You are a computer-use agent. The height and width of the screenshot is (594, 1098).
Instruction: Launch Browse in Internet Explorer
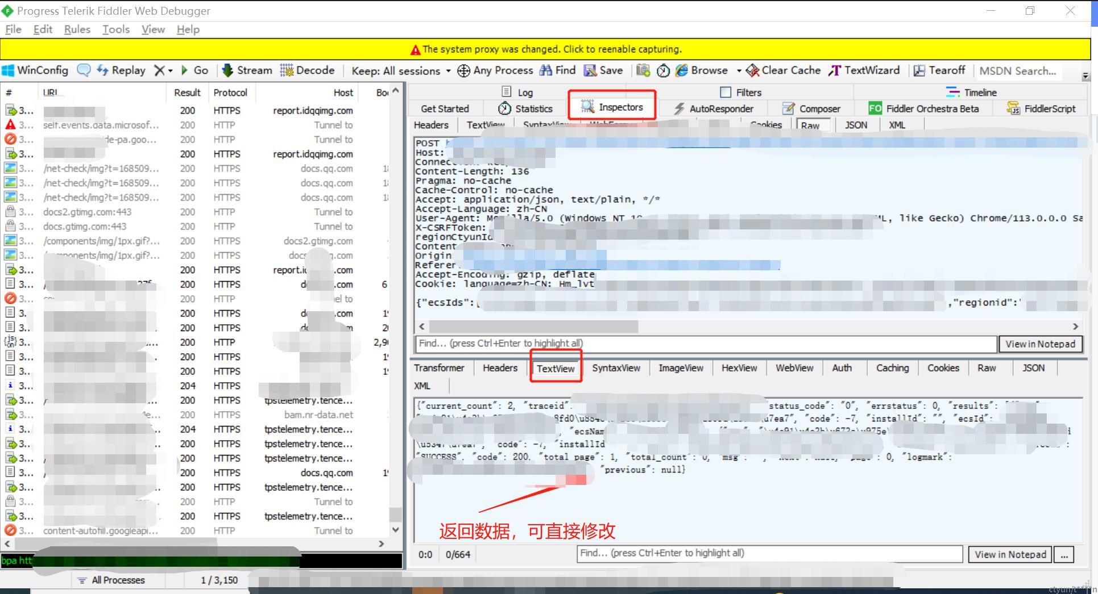tap(702, 70)
